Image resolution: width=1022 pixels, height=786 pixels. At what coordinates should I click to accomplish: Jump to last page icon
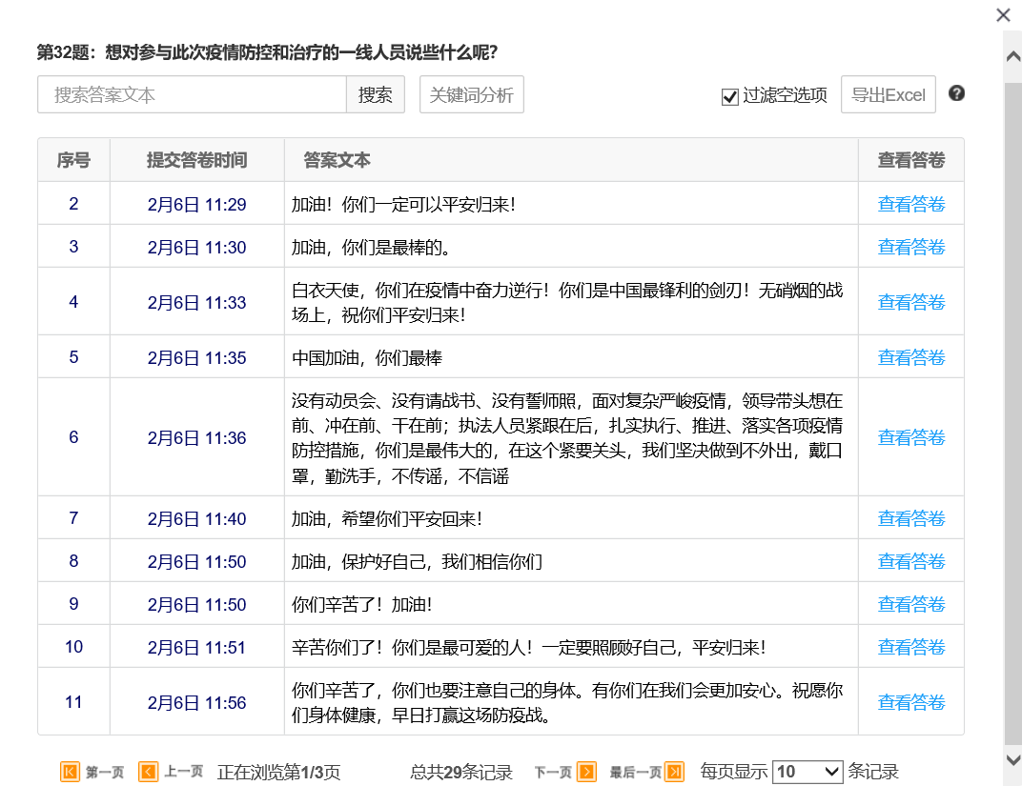674,772
